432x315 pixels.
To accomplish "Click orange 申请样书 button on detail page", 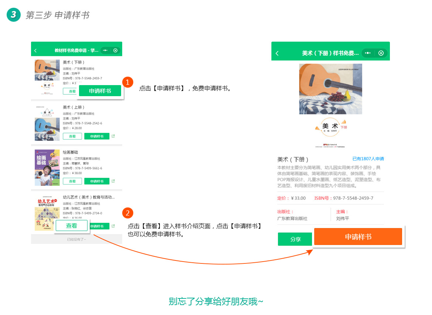I will tap(358, 237).
